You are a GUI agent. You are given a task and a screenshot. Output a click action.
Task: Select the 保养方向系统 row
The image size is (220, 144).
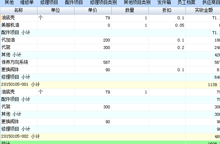pos(110,62)
